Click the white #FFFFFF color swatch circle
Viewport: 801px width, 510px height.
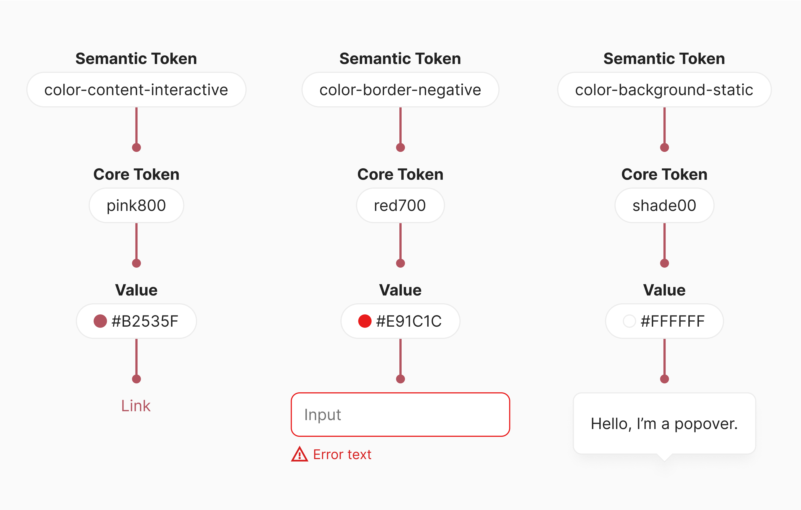click(x=629, y=321)
